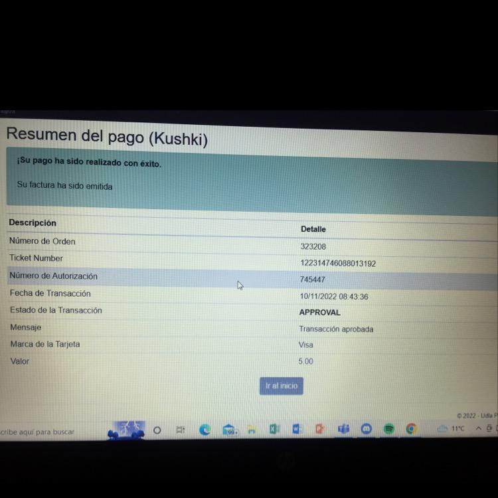Open File Explorer from the taskbar
This screenshot has width=498, height=498.
point(252,430)
